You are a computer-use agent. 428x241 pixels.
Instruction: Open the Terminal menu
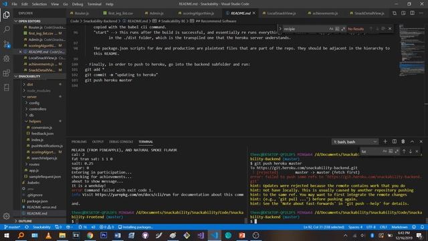(x=94, y=4)
